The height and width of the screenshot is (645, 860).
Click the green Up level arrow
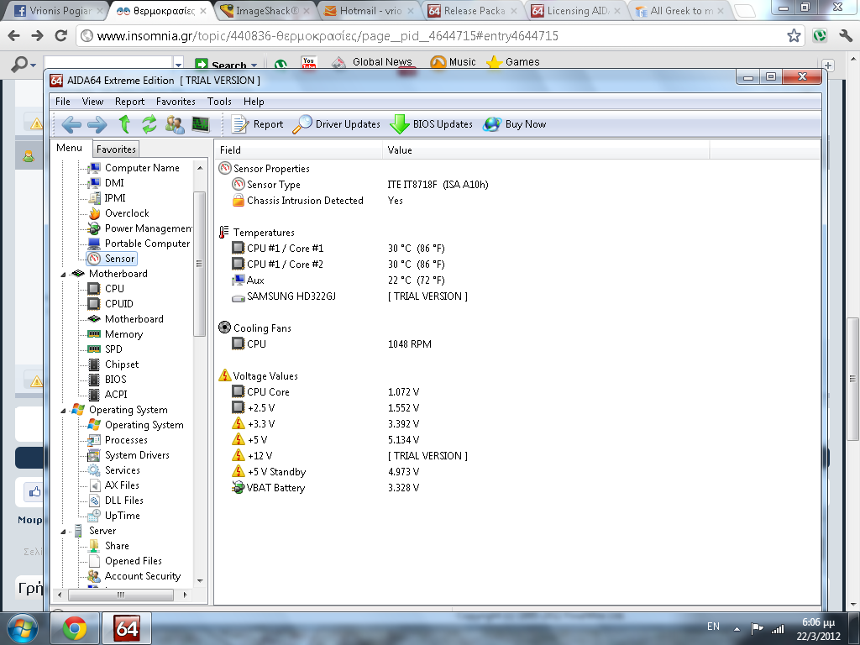(124, 124)
